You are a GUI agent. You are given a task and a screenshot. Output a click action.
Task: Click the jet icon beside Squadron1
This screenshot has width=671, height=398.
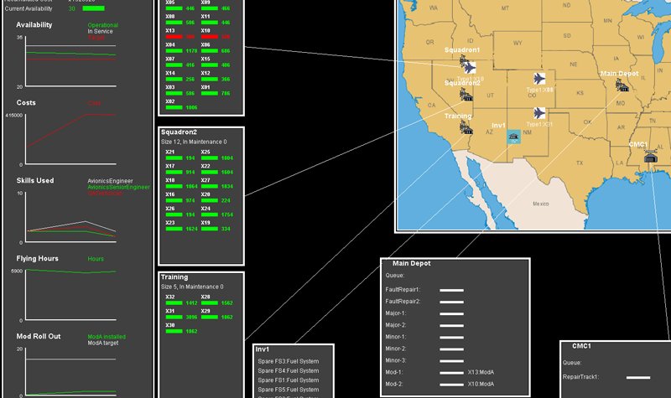point(470,68)
